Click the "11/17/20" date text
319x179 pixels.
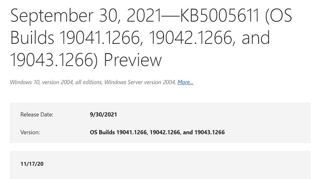32,163
